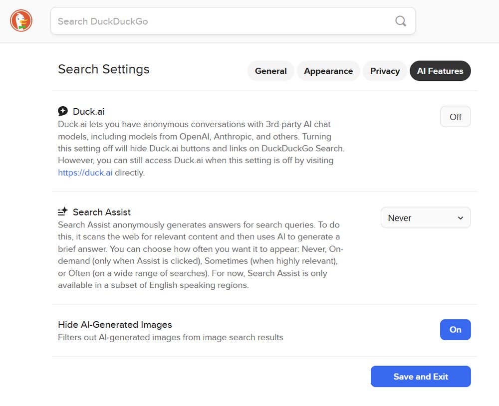
Task: Click the Save and Exit button
Action: pos(421,377)
